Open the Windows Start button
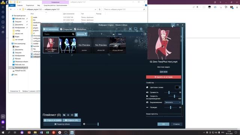 (3, 132)
